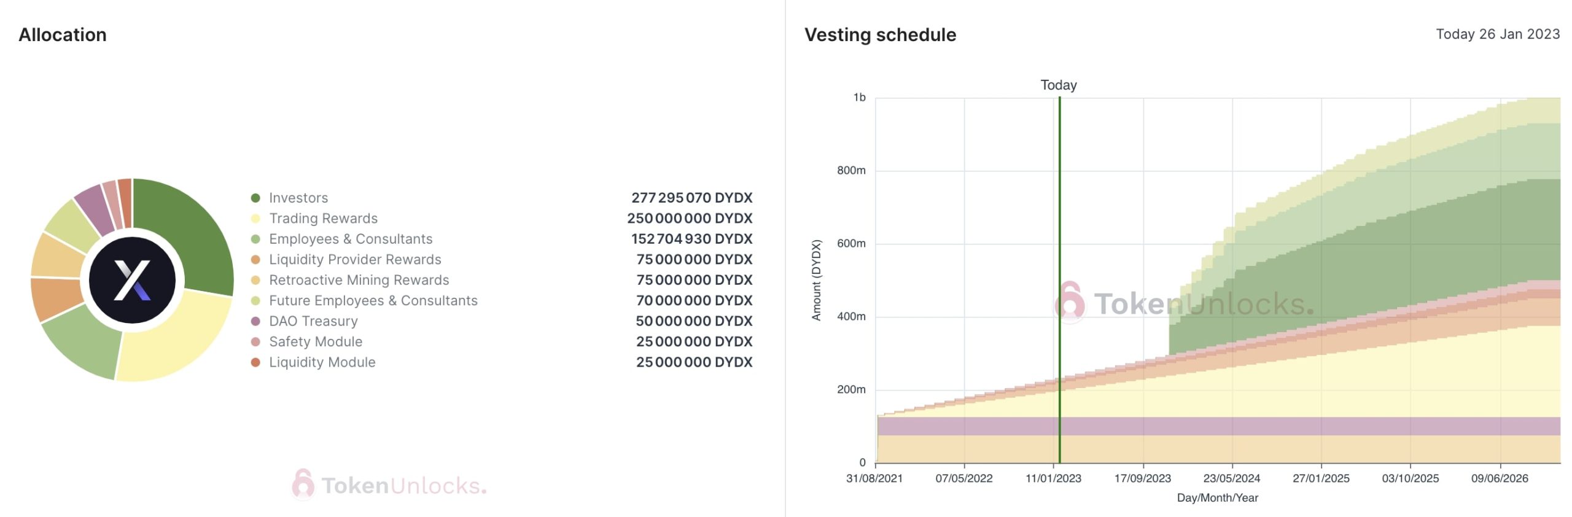This screenshot has height=517, width=1572.
Task: Click the Vesting schedule heading
Action: [x=880, y=35]
